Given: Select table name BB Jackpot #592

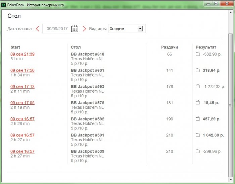Looking at the screenshot, I should [88, 119].
